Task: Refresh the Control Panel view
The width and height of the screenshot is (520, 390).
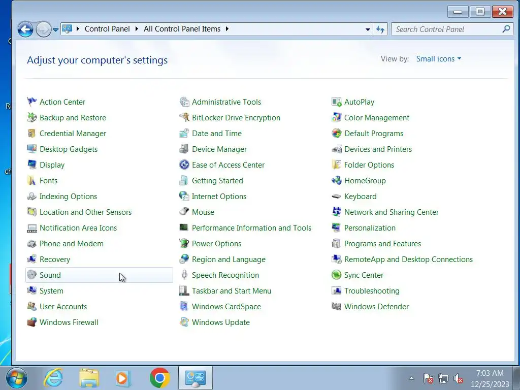Action: tap(380, 29)
